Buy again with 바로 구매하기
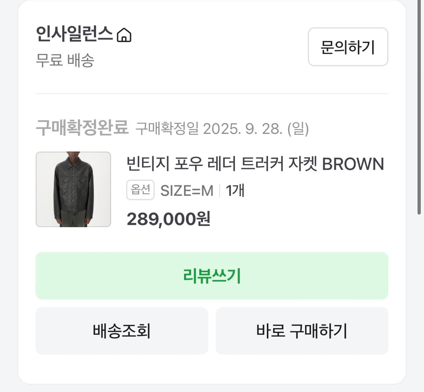 click(x=302, y=331)
